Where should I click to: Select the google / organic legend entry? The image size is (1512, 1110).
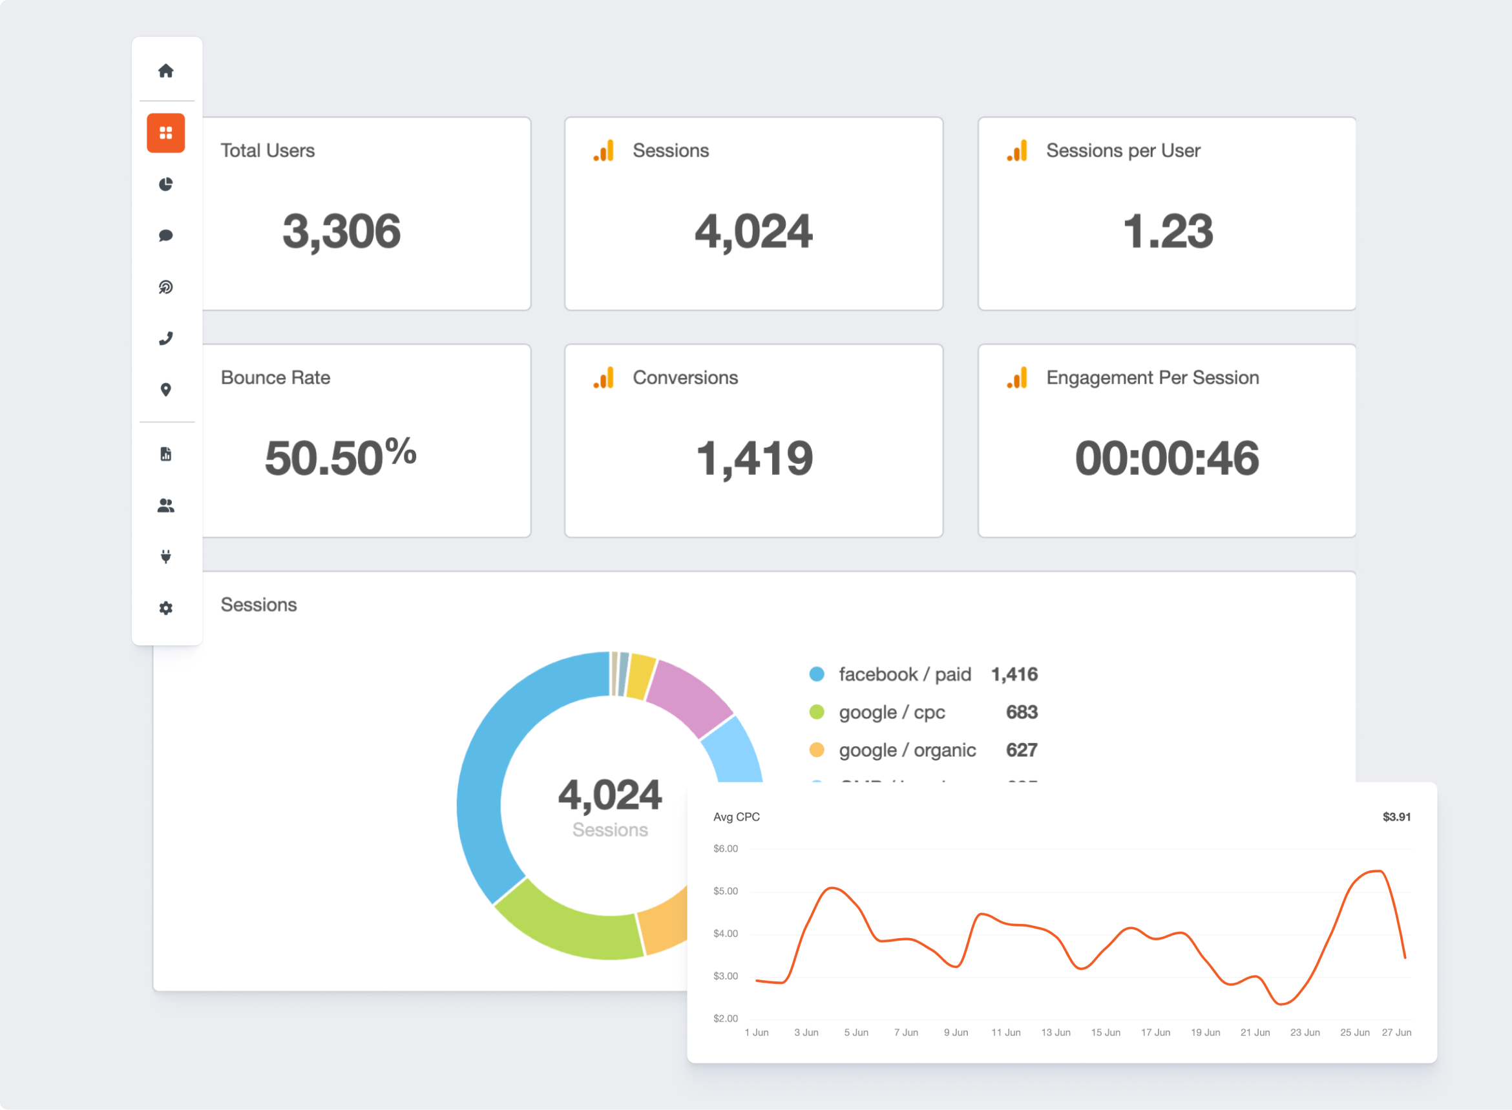click(907, 750)
